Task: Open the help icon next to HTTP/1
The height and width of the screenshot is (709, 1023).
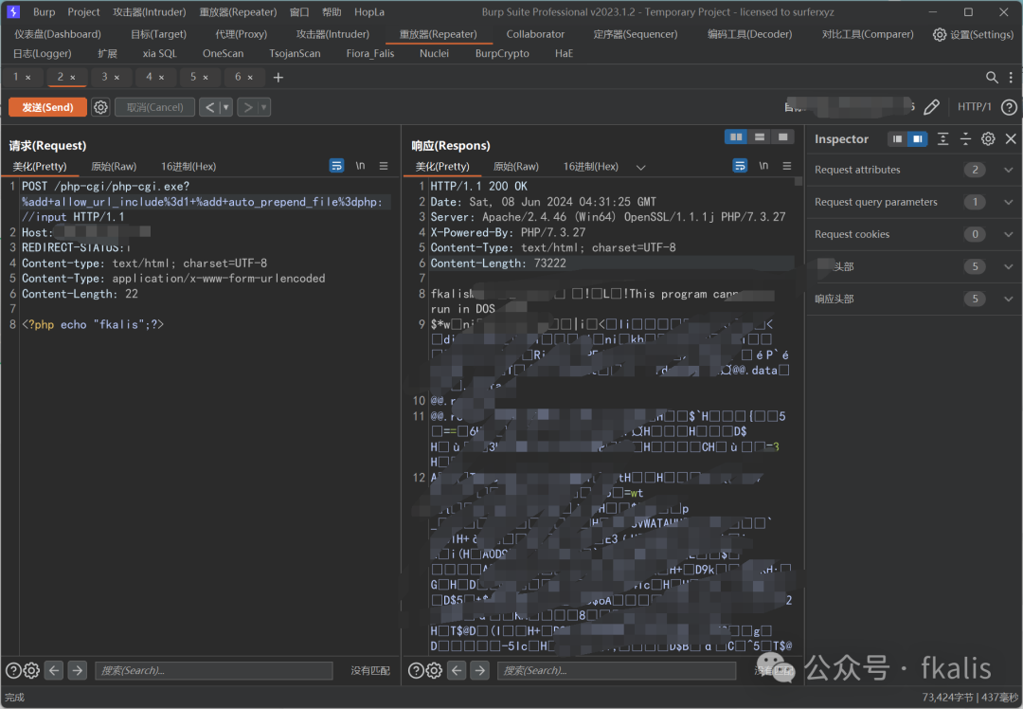Action: (x=1009, y=107)
